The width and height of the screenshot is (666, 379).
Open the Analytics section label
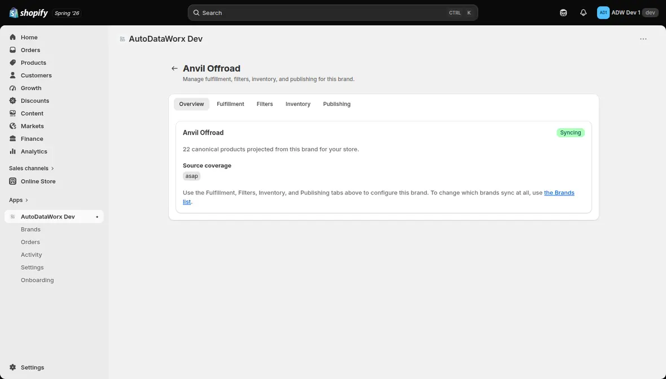point(34,152)
